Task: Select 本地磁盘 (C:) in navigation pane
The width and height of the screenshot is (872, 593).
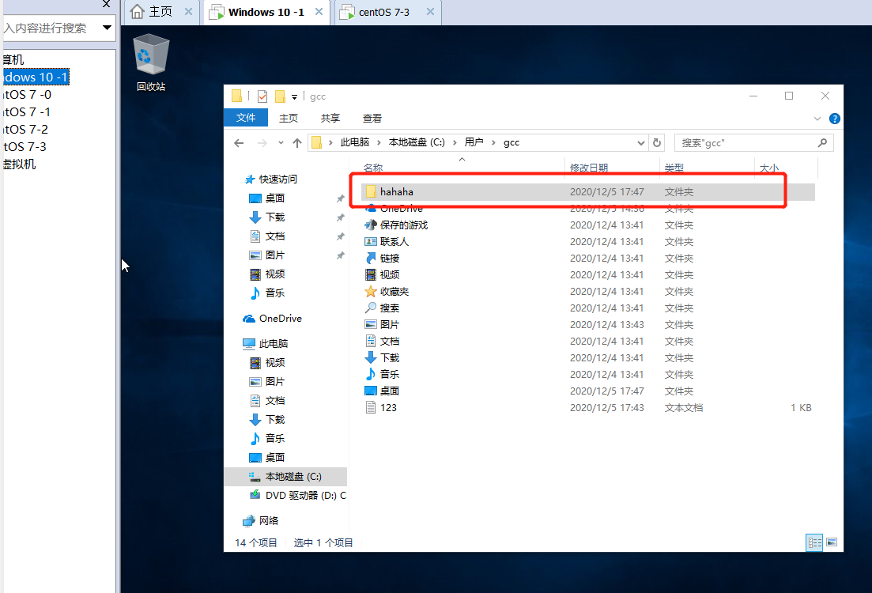Action: click(286, 477)
